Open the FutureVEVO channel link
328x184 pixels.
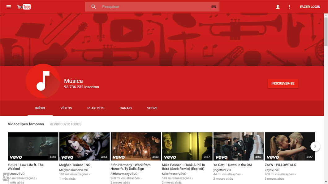(x=16, y=174)
